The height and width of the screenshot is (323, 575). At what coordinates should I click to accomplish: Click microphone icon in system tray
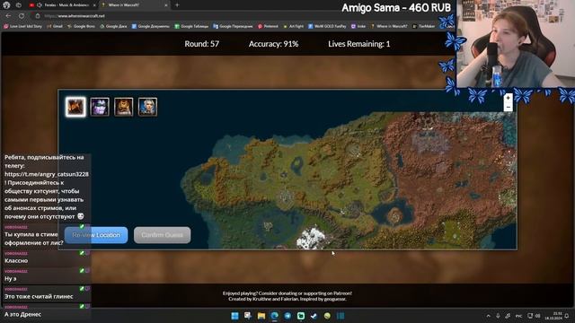498,316
